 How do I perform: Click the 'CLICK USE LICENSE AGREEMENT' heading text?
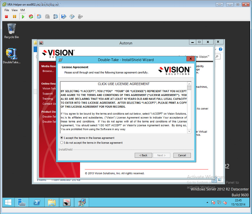123,84
